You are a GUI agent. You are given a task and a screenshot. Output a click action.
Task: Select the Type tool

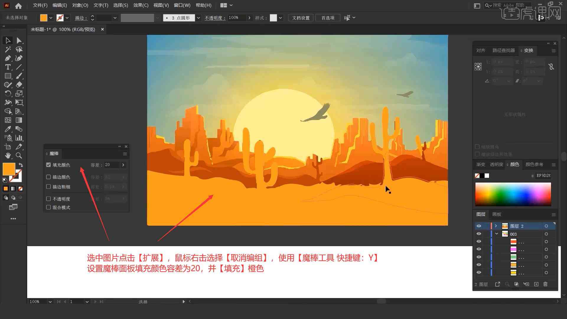click(7, 67)
